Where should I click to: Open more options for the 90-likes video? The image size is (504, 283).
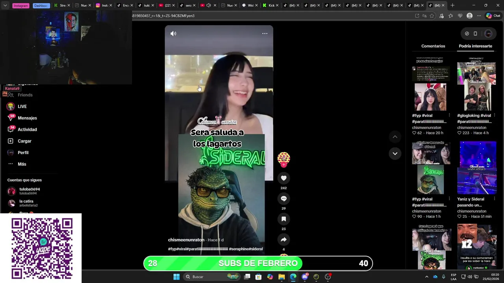[449, 199]
